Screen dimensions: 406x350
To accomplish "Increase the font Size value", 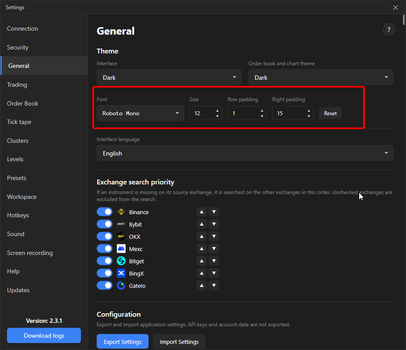I will click(217, 111).
